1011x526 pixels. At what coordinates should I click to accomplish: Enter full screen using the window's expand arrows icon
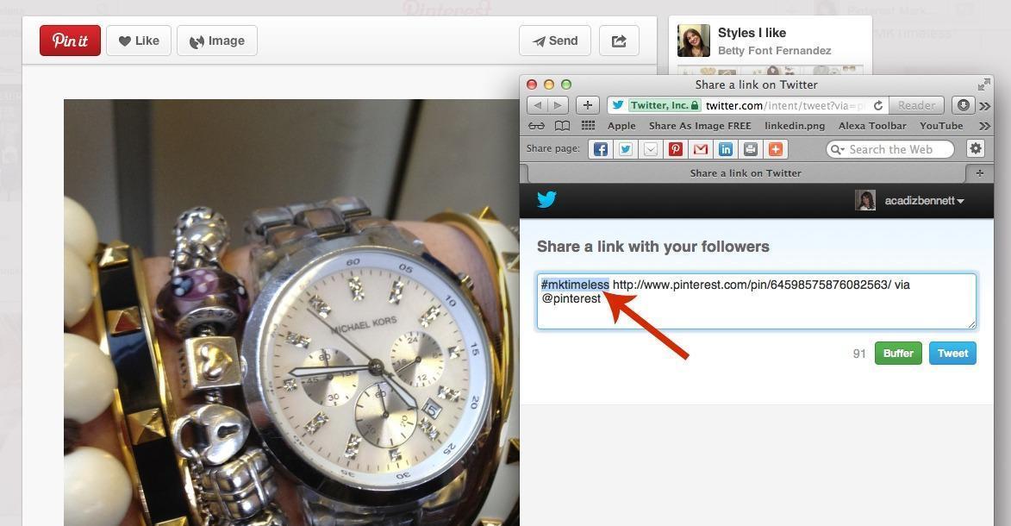(983, 85)
